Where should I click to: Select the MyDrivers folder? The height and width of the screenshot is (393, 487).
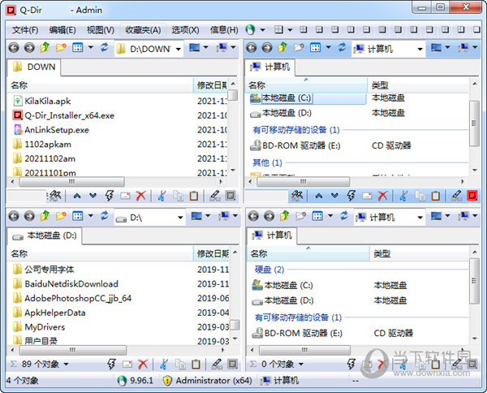pyautogui.click(x=39, y=327)
